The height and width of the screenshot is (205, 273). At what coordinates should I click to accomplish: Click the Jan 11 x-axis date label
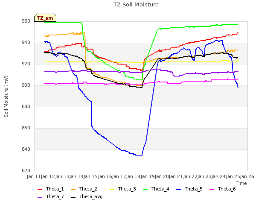34,176
